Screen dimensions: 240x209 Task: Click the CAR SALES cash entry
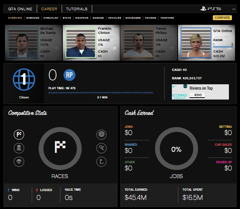pyautogui.click(x=223, y=148)
